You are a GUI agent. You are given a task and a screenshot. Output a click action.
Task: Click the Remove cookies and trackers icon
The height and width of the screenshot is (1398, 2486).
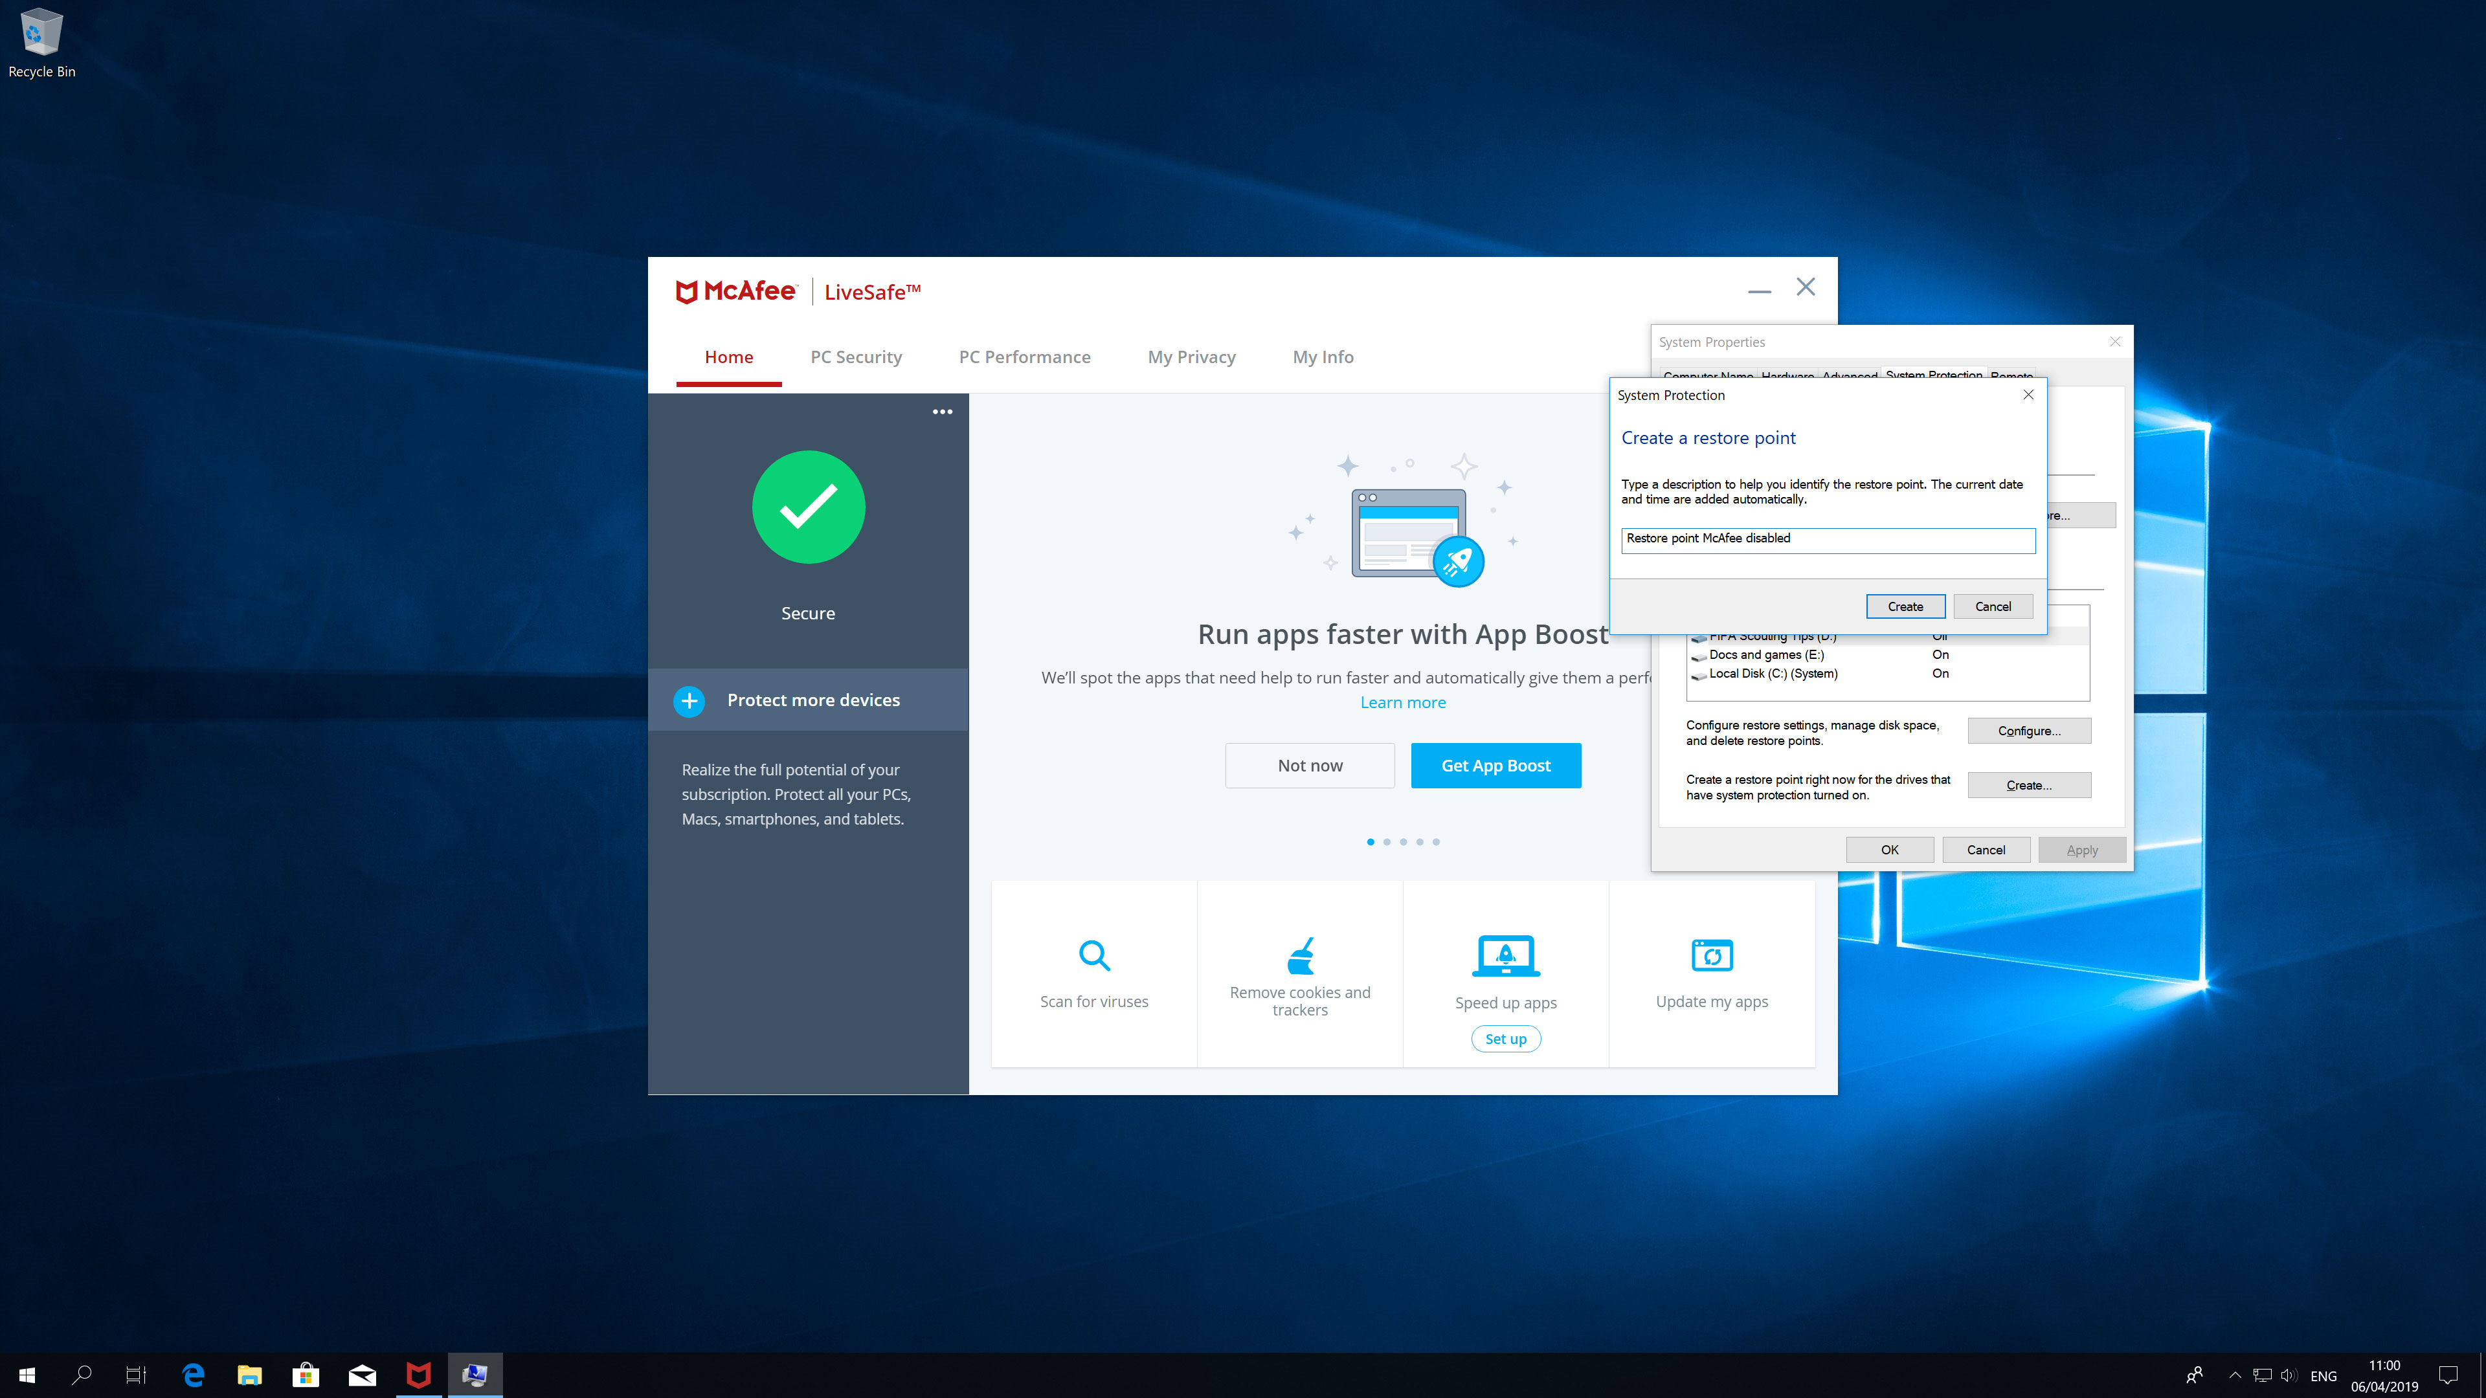[1301, 954]
